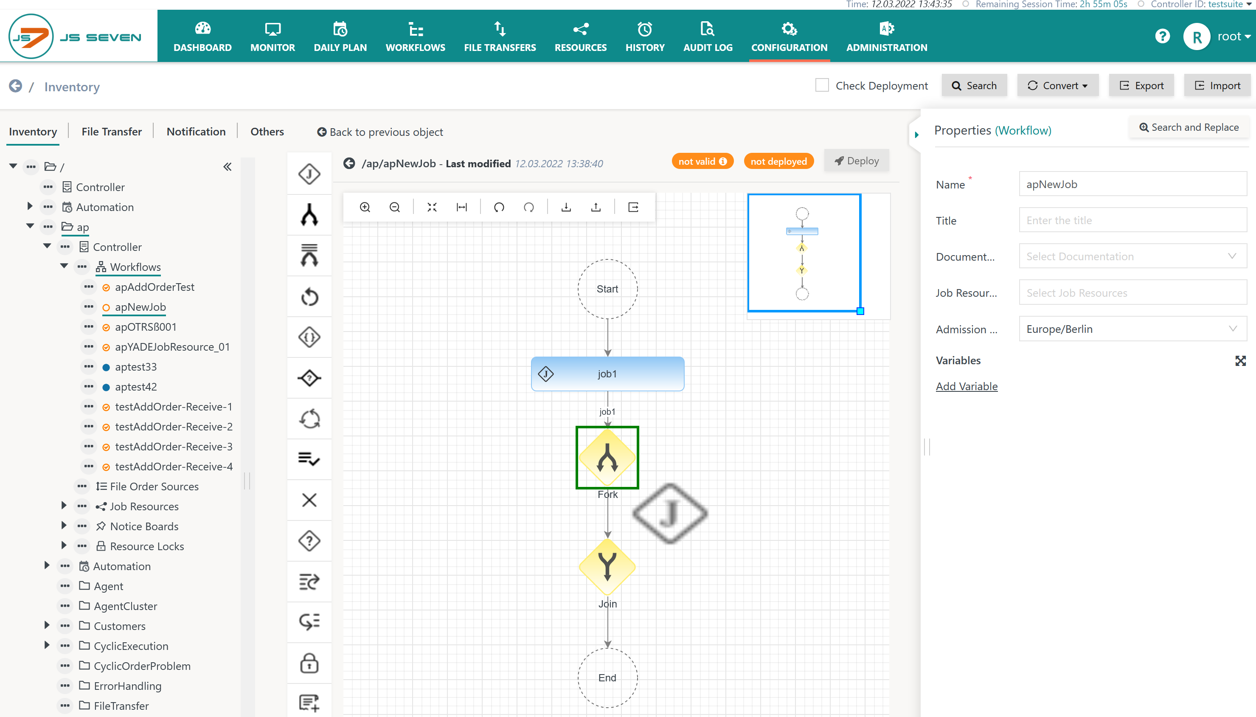Select the job1 node in the workflow
The width and height of the screenshot is (1256, 717).
[x=607, y=374]
